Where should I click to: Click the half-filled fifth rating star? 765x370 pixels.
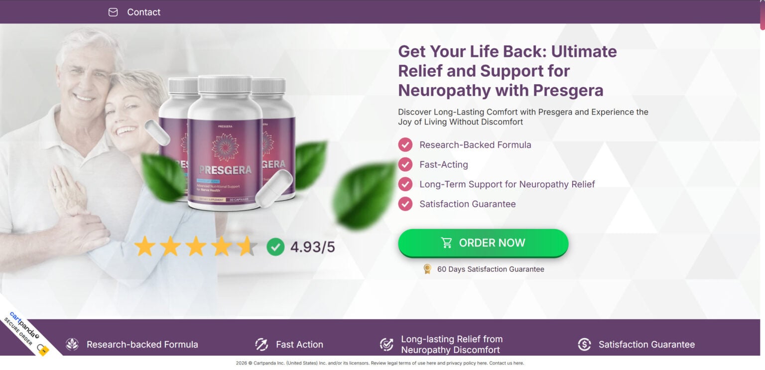[x=247, y=247]
